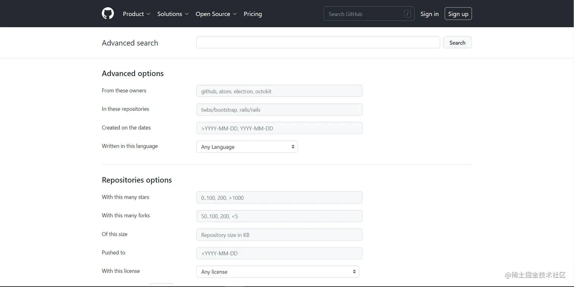Viewport: 574px width, 287px height.
Task: Expand the Solutions dropdown menu
Action: [173, 14]
